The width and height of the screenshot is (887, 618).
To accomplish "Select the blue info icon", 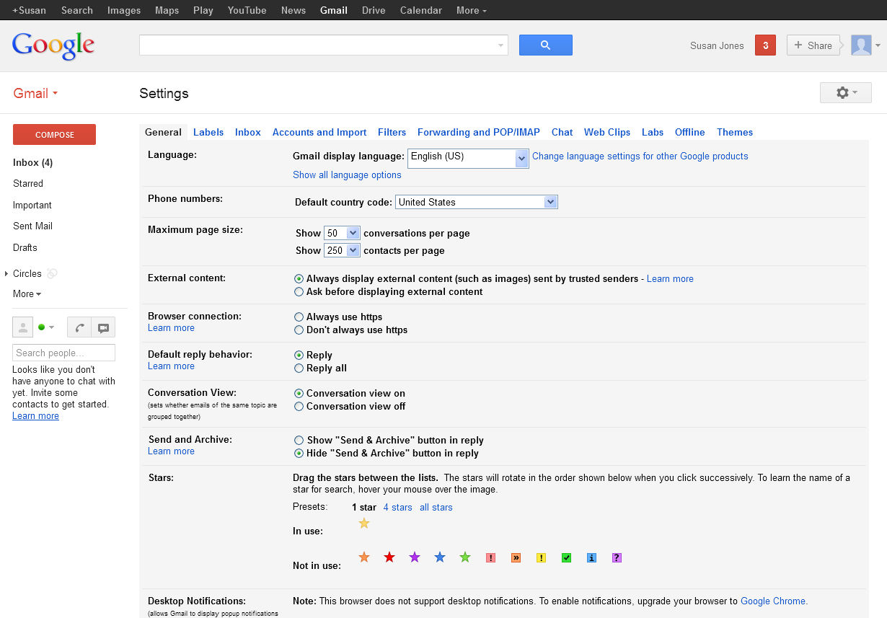I will tap(591, 557).
